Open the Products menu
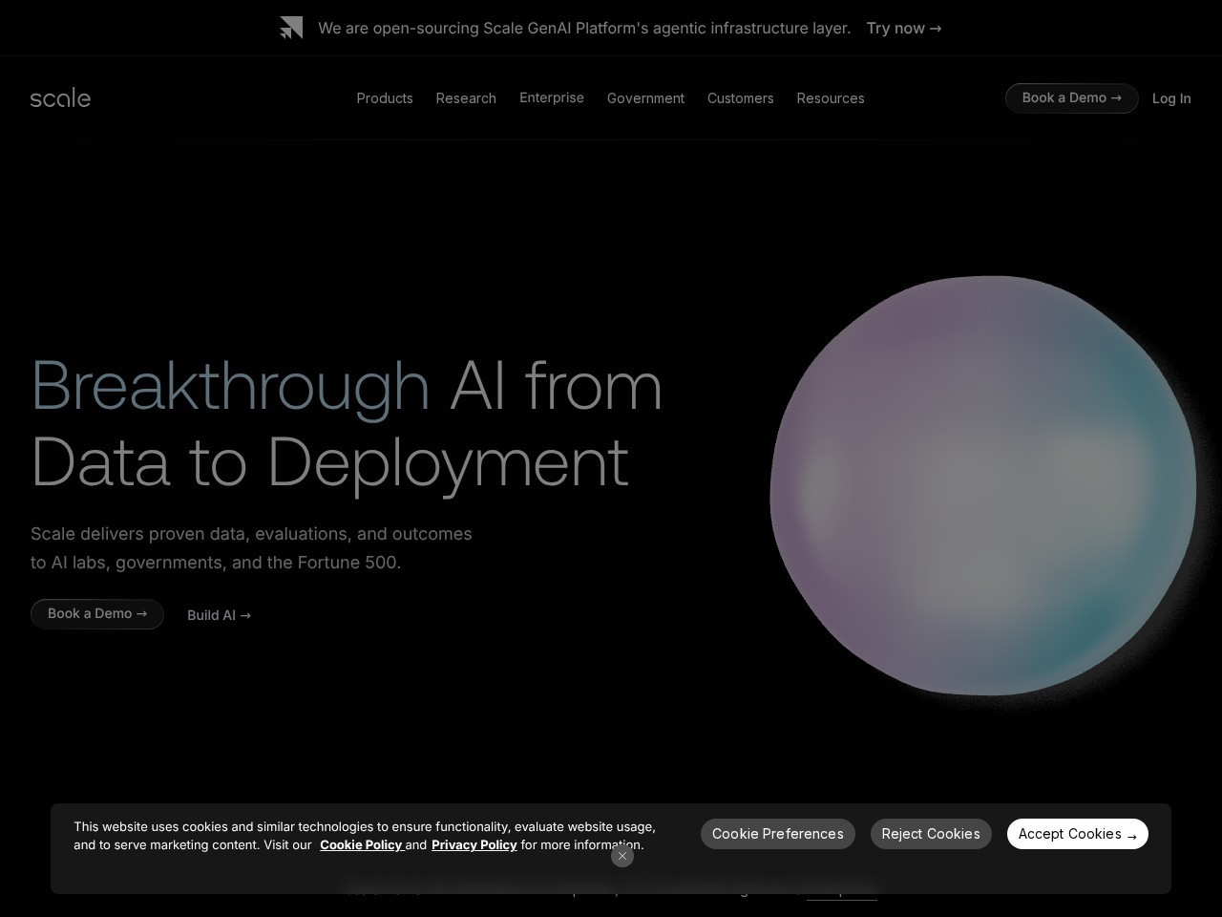This screenshot has height=917, width=1222. (x=385, y=98)
